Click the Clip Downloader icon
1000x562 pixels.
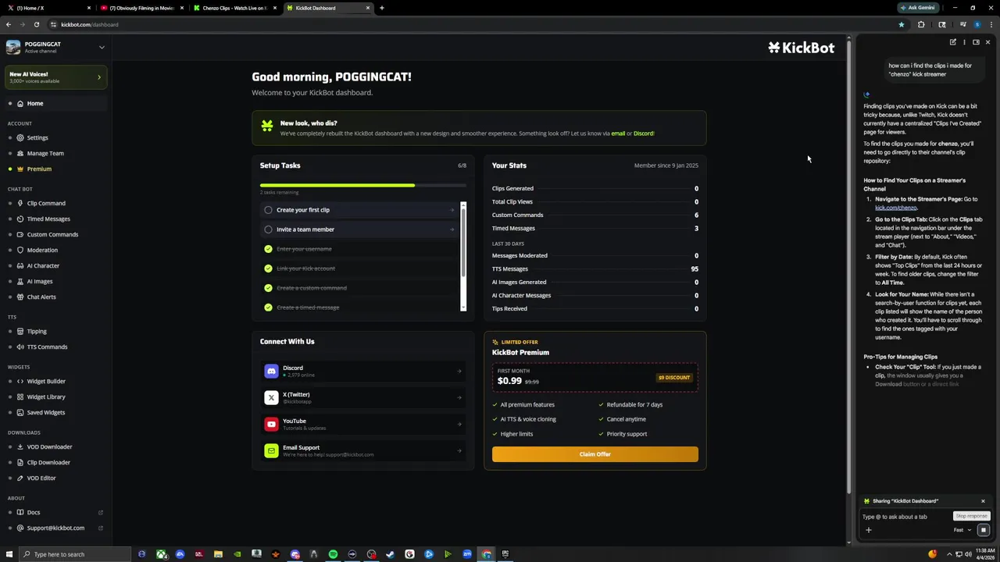[20, 462]
